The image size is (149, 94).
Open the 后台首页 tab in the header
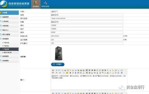point(36,4)
